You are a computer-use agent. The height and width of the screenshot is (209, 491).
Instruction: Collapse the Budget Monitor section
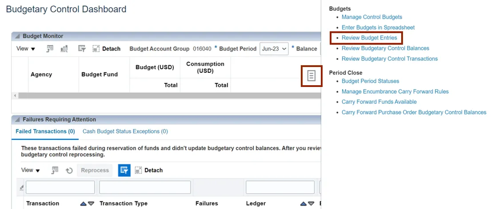tap(17, 36)
